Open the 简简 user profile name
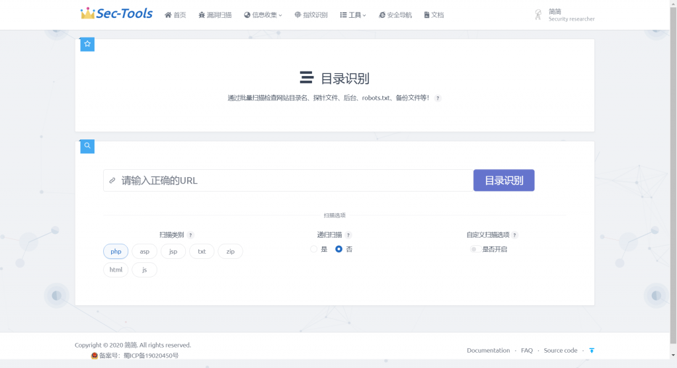The width and height of the screenshot is (677, 368). coord(555,12)
